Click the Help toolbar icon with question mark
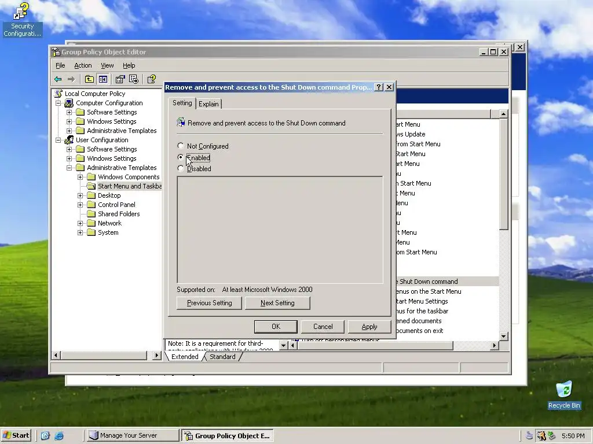This screenshot has height=444, width=593. click(152, 79)
